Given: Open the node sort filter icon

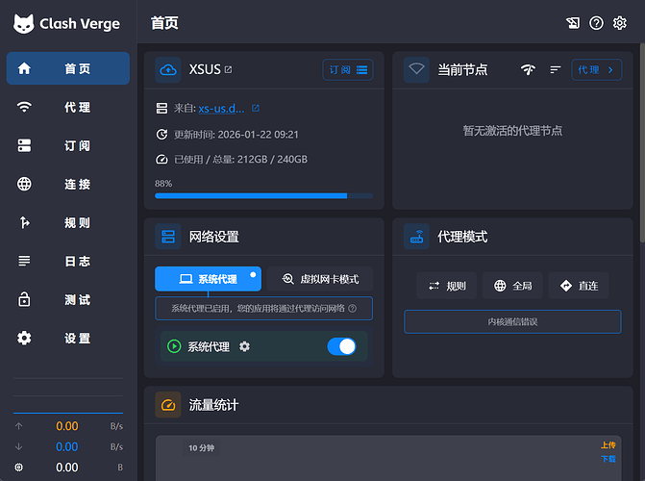Looking at the screenshot, I should (x=556, y=69).
